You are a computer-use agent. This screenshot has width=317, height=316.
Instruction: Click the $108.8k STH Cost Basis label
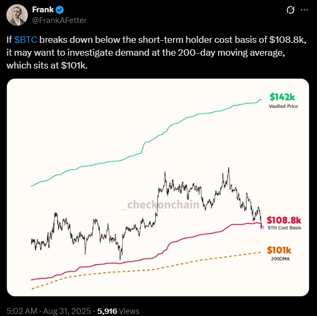coord(284,223)
